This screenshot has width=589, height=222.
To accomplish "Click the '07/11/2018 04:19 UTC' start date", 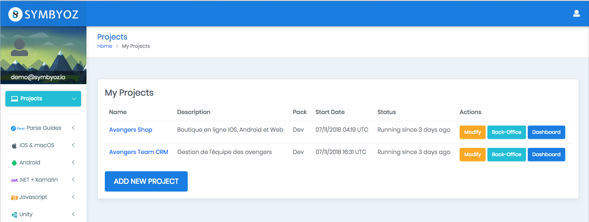I will [342, 130].
